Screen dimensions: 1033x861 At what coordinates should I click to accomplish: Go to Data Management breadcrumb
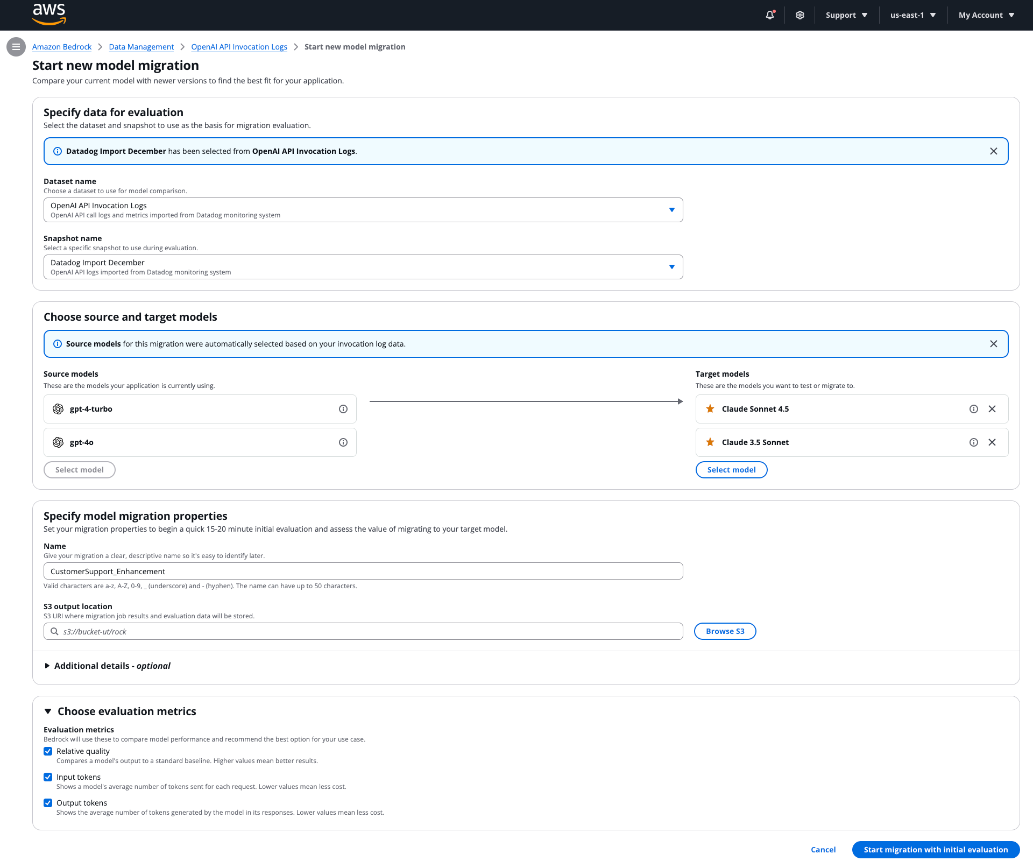141,47
